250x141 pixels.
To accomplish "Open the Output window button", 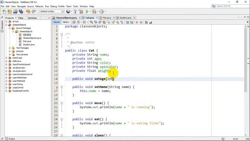I will pos(10,139).
